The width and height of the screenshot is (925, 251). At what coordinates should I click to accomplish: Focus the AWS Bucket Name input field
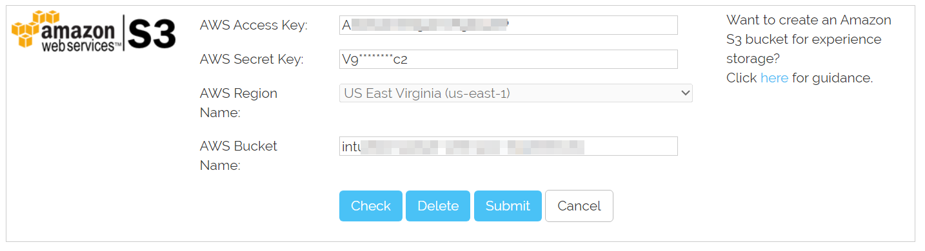[x=508, y=146]
